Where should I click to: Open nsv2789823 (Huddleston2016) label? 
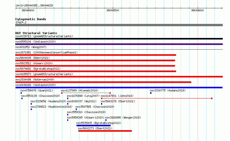point(51,107)
